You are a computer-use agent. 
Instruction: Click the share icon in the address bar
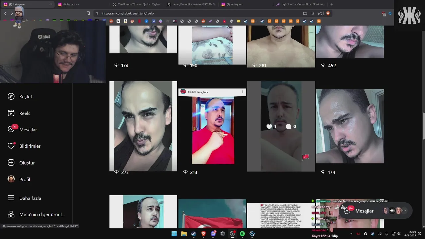coord(320,13)
